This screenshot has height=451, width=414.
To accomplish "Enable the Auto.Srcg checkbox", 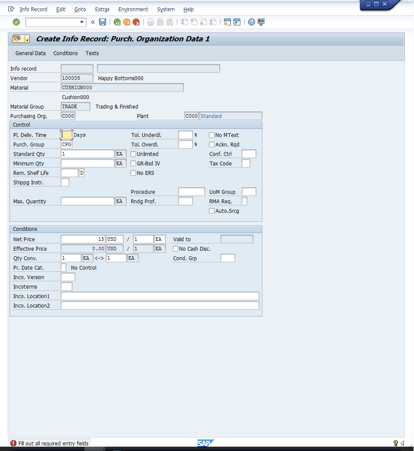I will [212, 211].
